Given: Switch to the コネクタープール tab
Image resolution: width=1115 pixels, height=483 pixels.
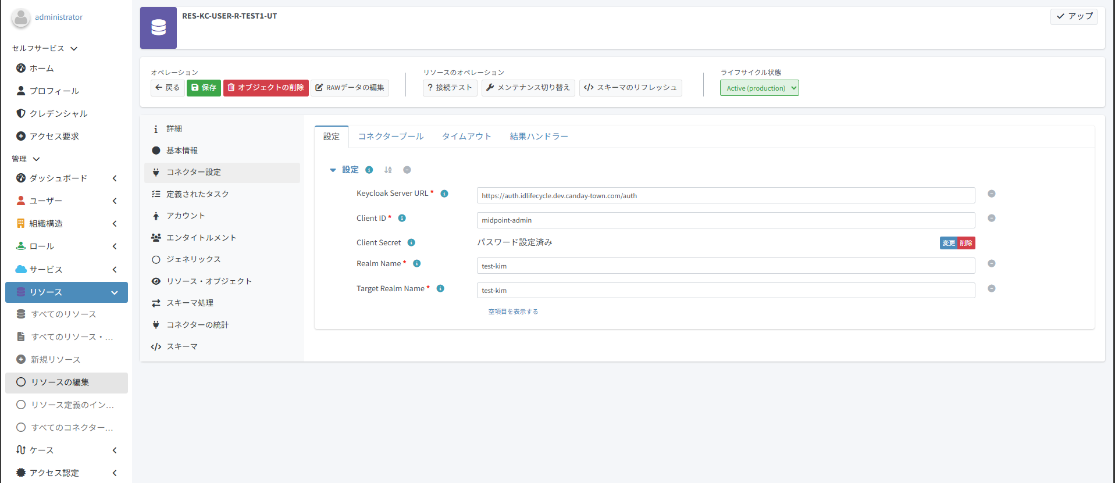Looking at the screenshot, I should (391, 137).
